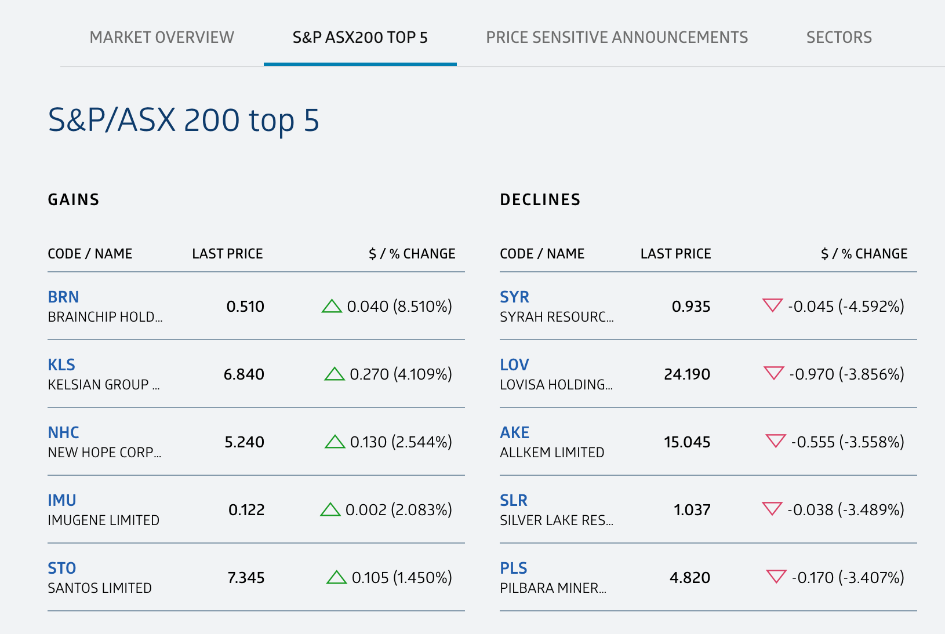The image size is (945, 634).
Task: Select the BRAINCHIP HOLD... company name
Action: pyautogui.click(x=105, y=317)
